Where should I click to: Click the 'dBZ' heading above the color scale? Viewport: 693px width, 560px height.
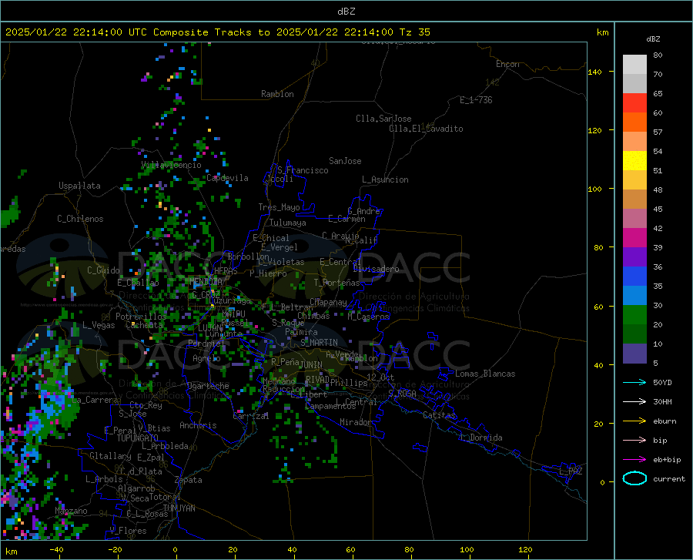click(653, 39)
